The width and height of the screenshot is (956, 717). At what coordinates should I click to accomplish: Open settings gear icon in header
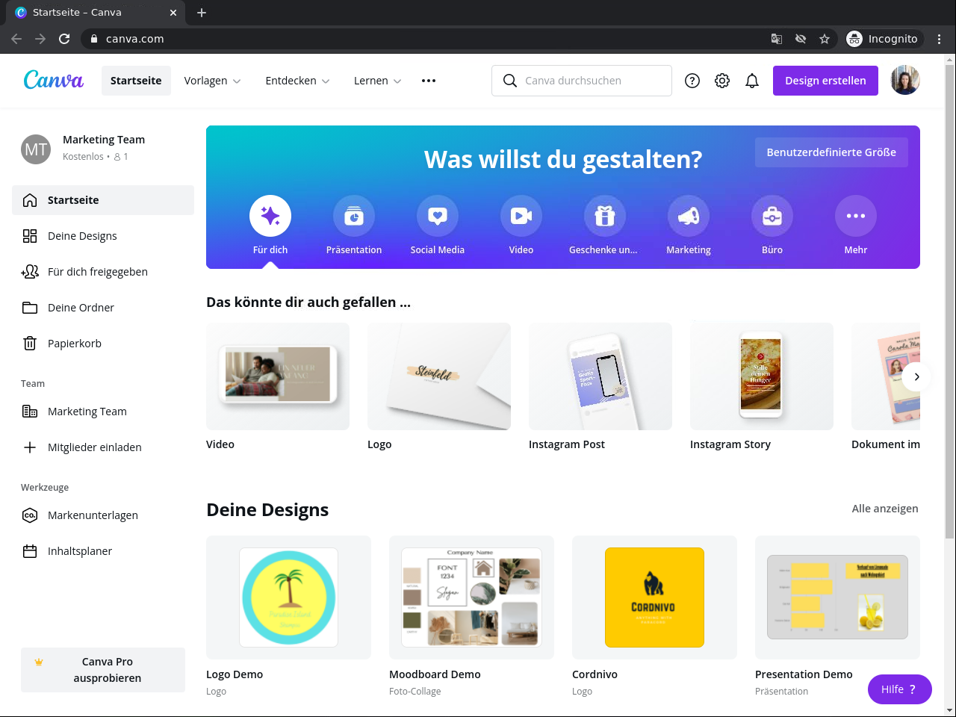click(722, 81)
